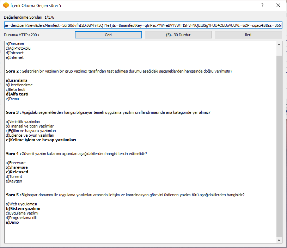Click option 'c)Beta testi'
Image resolution: width=287 pixels, height=248 pixels.
16,89
